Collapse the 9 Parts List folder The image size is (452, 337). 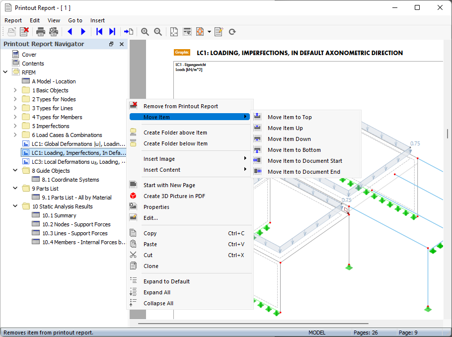(x=15, y=189)
